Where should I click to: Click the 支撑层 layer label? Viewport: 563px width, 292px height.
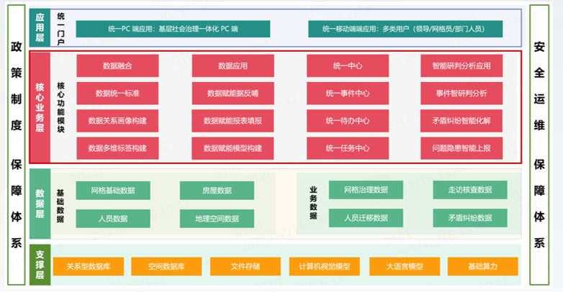click(40, 265)
